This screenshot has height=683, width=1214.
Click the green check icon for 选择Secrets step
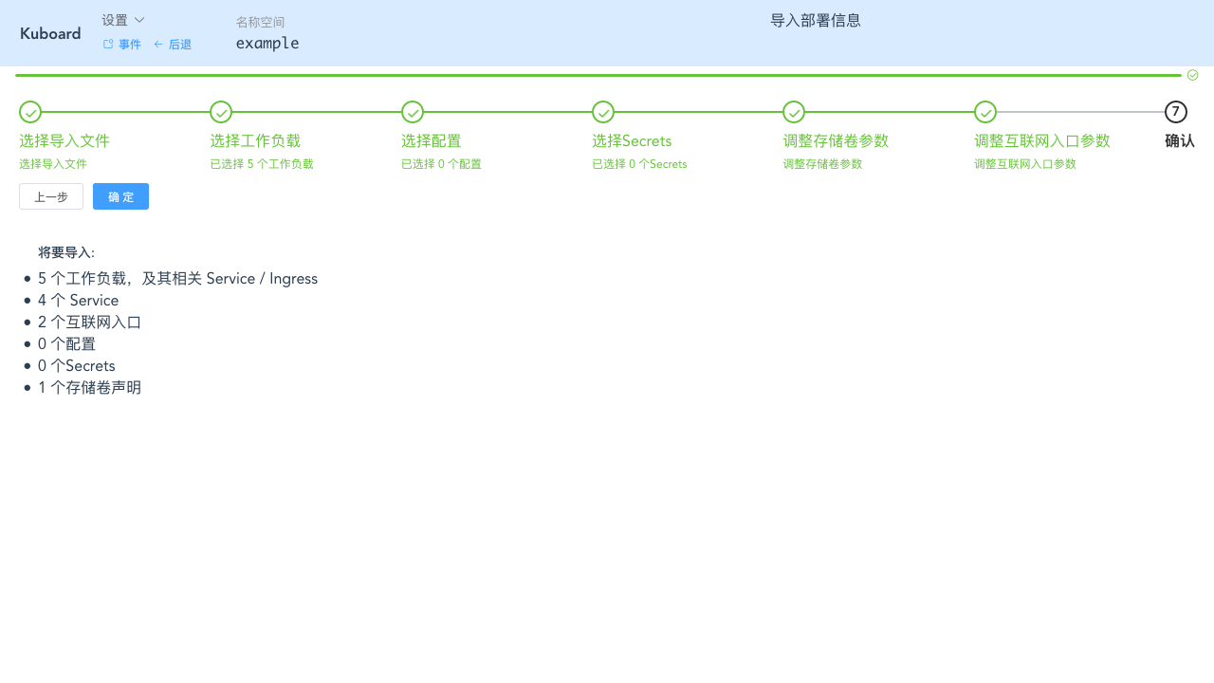603,112
